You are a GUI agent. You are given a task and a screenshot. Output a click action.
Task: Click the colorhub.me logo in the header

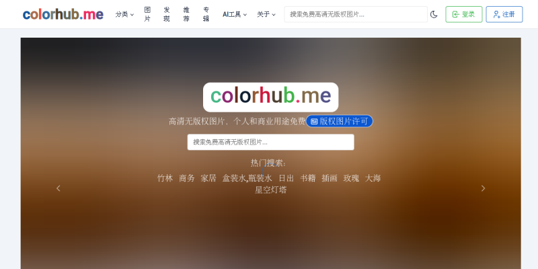coord(63,14)
